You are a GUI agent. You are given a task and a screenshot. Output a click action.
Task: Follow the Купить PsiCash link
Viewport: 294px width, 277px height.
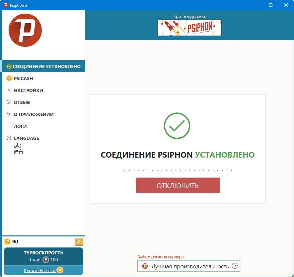coord(39,270)
